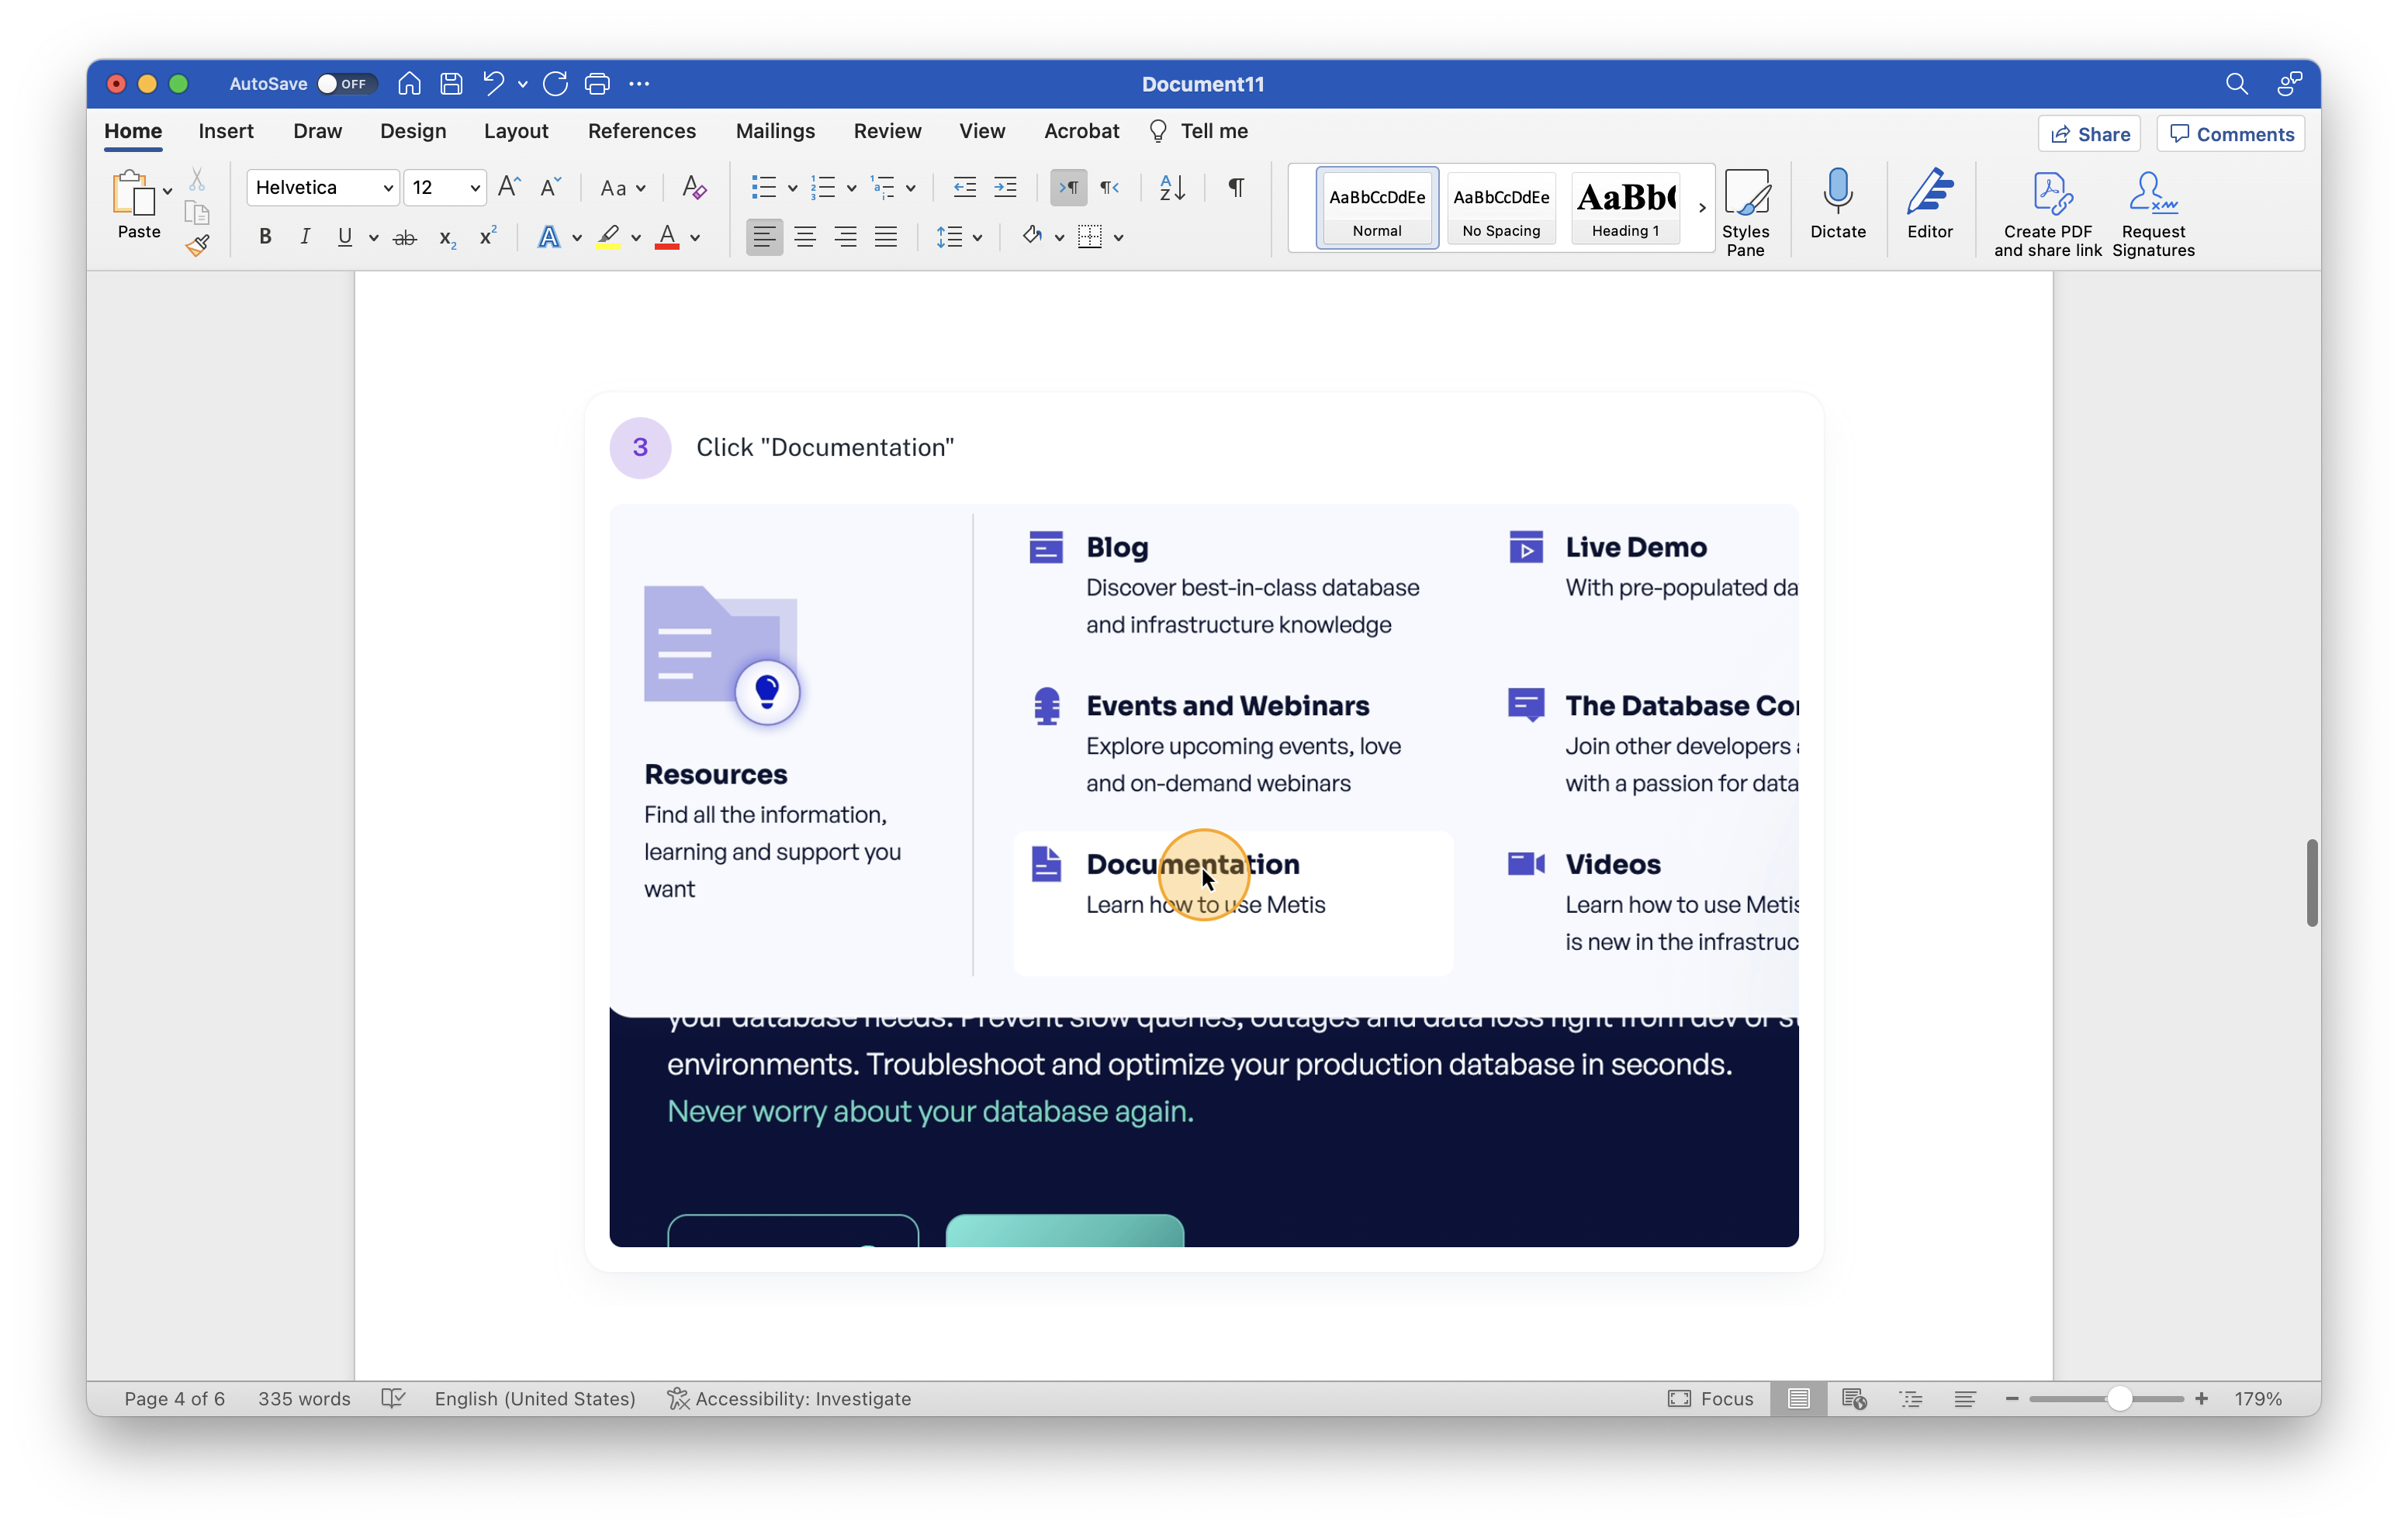Open the Editor button
This screenshot has height=1531, width=2408.
coord(1929,204)
